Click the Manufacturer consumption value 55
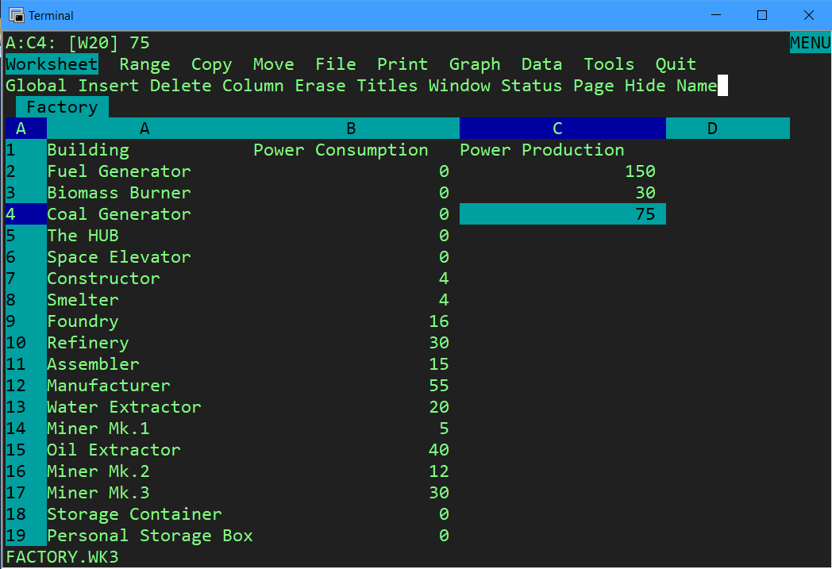The width and height of the screenshot is (832, 569). point(439,386)
